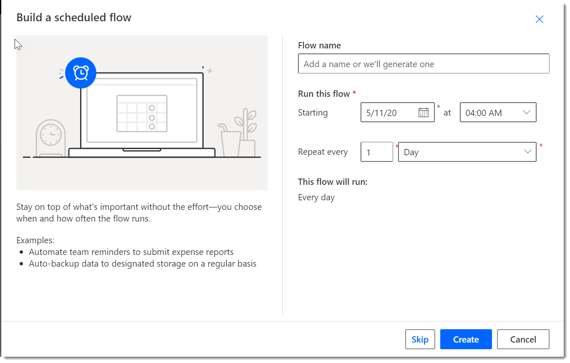Select the Repeat every number box
This screenshot has height=363, width=570.
pos(377,152)
